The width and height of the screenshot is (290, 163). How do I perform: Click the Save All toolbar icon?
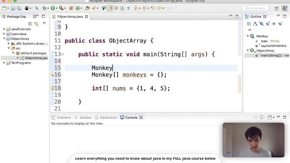(x=19, y=8)
